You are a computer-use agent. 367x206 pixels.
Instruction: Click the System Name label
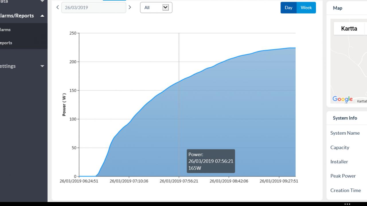[x=345, y=133]
